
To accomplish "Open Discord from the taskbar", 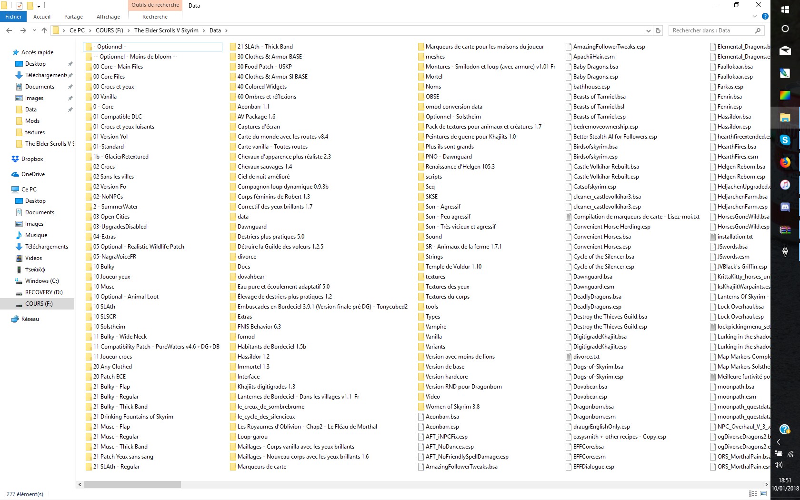I will 785,207.
